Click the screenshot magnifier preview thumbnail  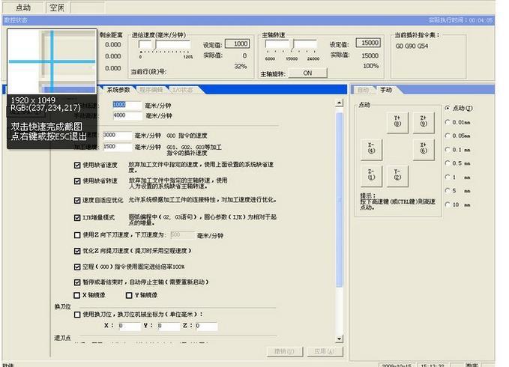point(52,61)
